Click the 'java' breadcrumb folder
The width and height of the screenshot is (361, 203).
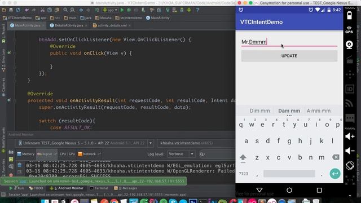point(86,17)
